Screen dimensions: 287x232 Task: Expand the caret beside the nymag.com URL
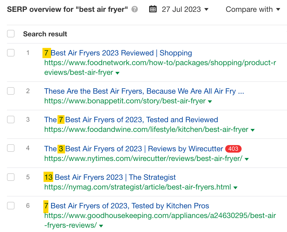236,187
